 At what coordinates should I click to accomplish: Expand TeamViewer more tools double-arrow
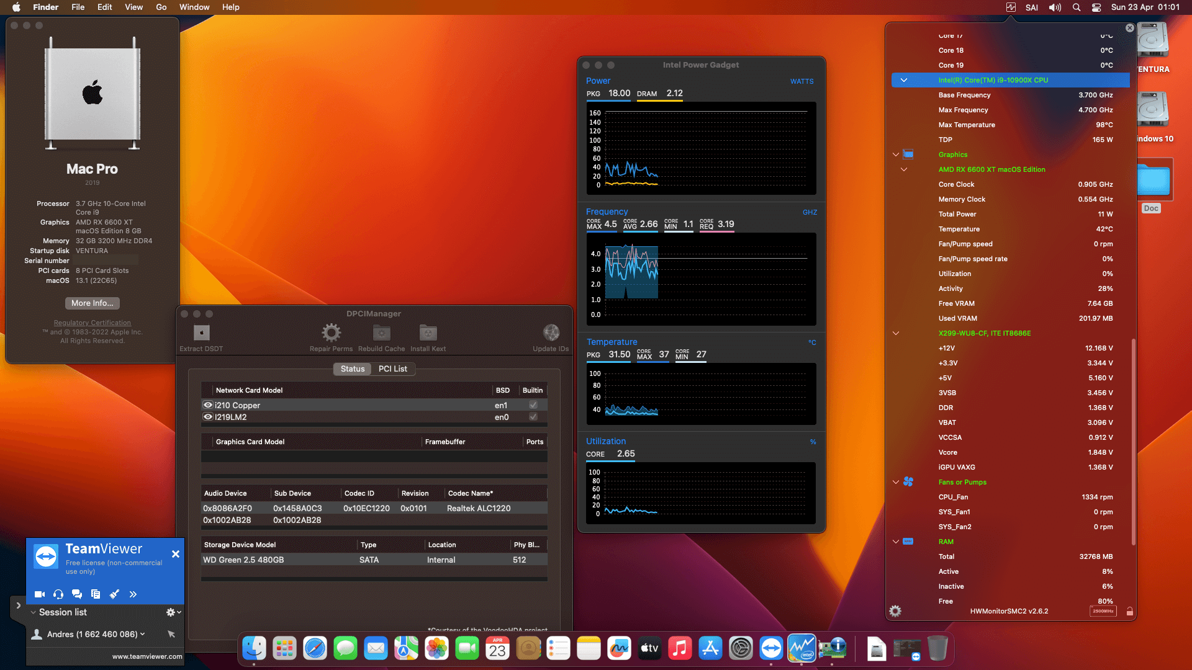click(x=133, y=594)
